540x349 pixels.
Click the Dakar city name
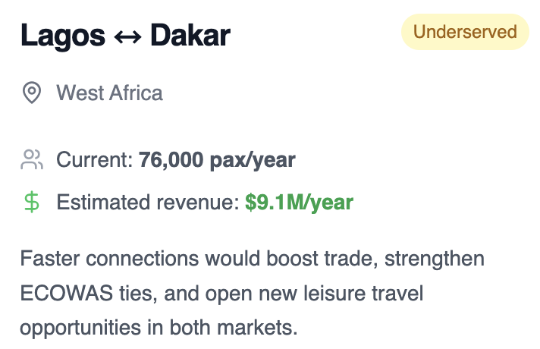coord(190,35)
